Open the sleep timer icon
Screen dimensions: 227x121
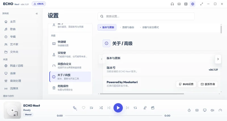(189, 110)
